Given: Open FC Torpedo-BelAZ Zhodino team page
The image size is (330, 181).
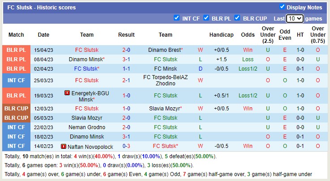Looking at the screenshot, I should click(x=165, y=80).
